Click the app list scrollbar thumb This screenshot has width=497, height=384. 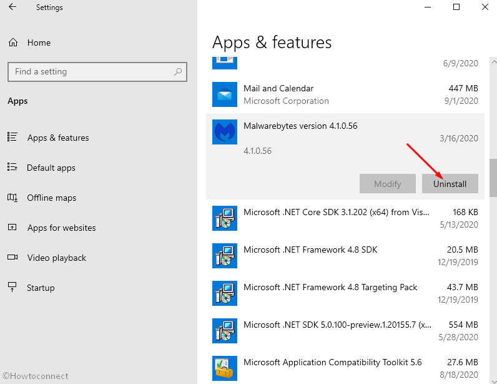point(493,178)
